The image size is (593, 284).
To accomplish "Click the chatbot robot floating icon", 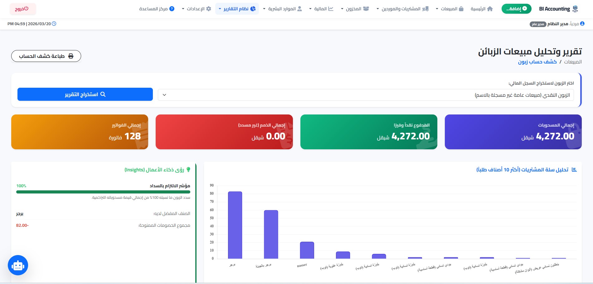I will click(18, 265).
